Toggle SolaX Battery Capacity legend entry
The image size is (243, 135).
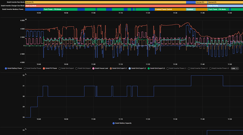tap(122, 123)
